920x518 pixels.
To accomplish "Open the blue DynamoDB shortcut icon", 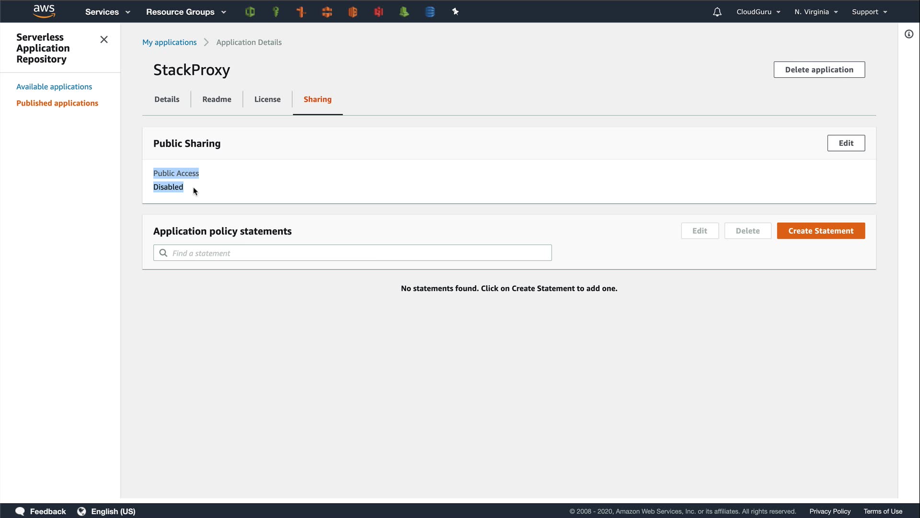I will (x=430, y=12).
